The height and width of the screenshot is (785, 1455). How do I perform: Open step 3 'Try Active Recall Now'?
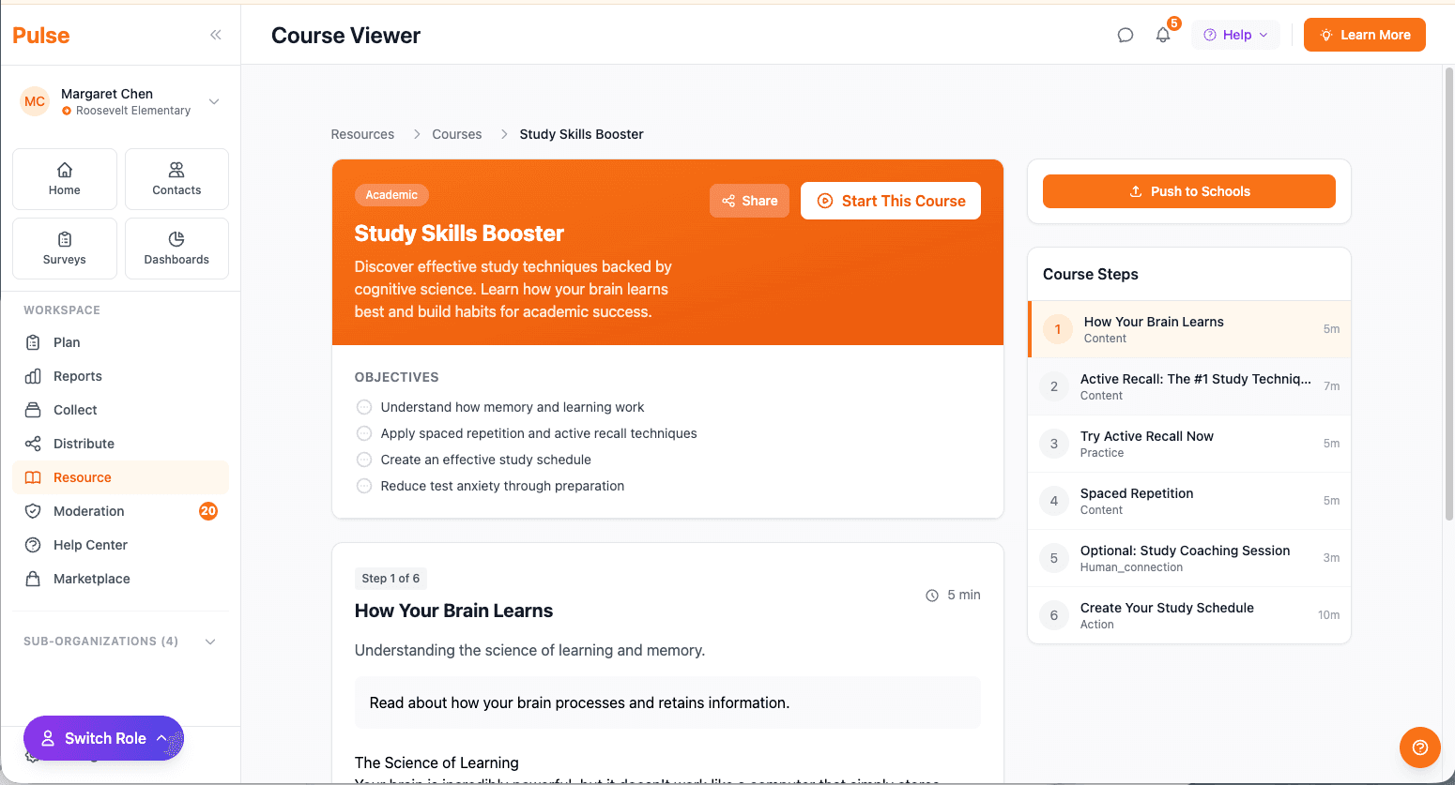pyautogui.click(x=1188, y=443)
